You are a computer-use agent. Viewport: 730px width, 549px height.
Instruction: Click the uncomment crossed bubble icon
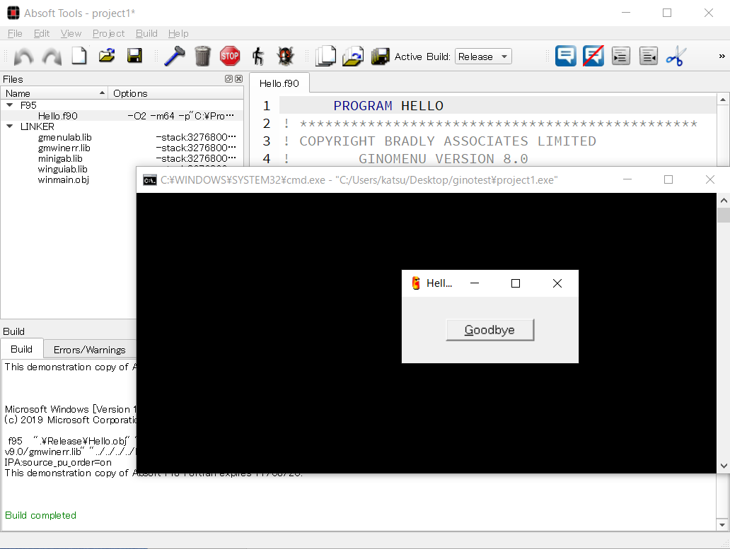point(593,57)
